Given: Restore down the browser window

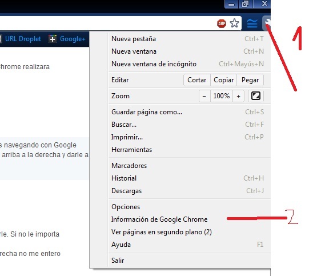Looking at the screenshot, I should coord(246,4).
